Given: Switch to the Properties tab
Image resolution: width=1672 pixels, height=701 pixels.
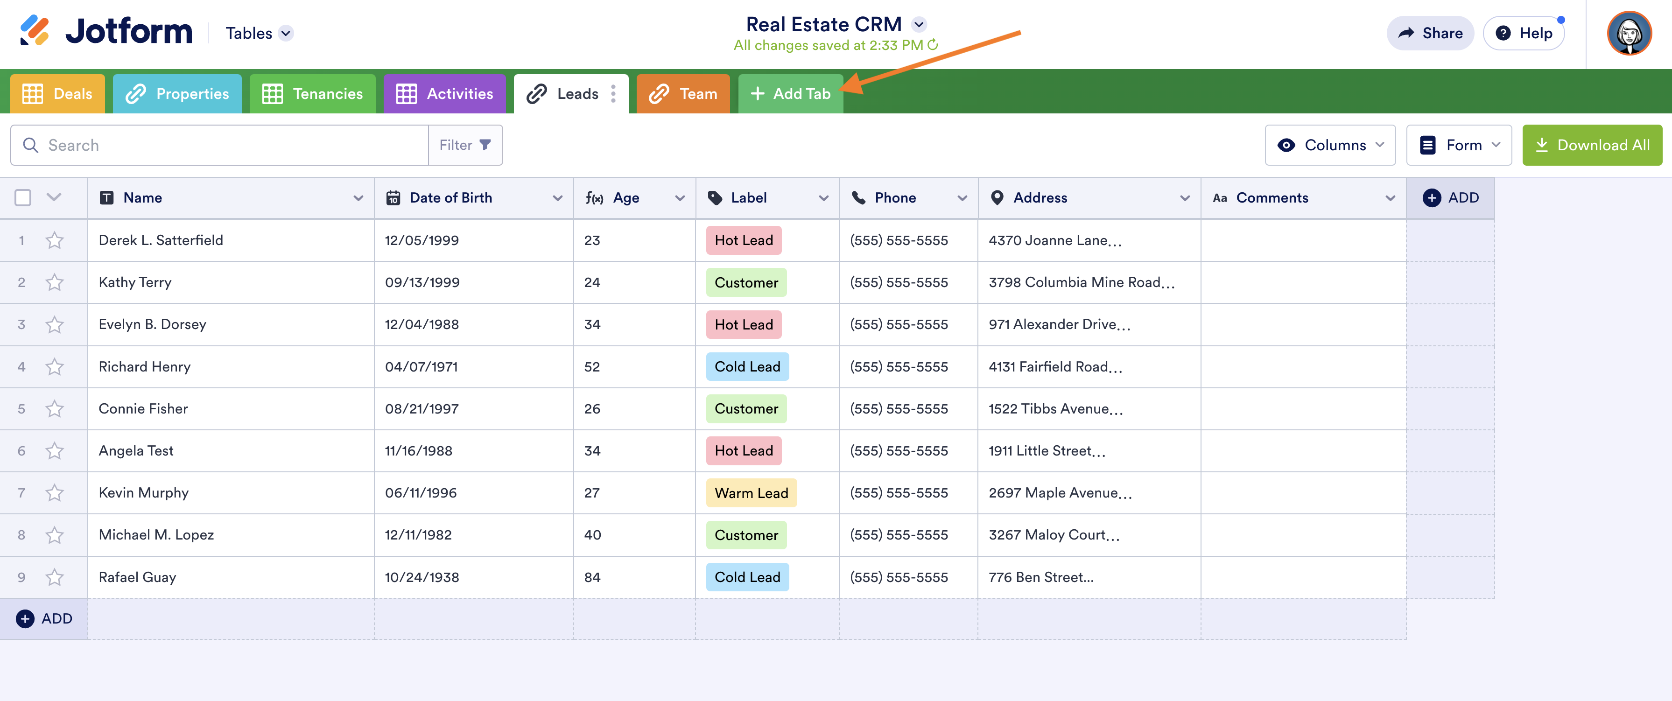Looking at the screenshot, I should (x=177, y=94).
